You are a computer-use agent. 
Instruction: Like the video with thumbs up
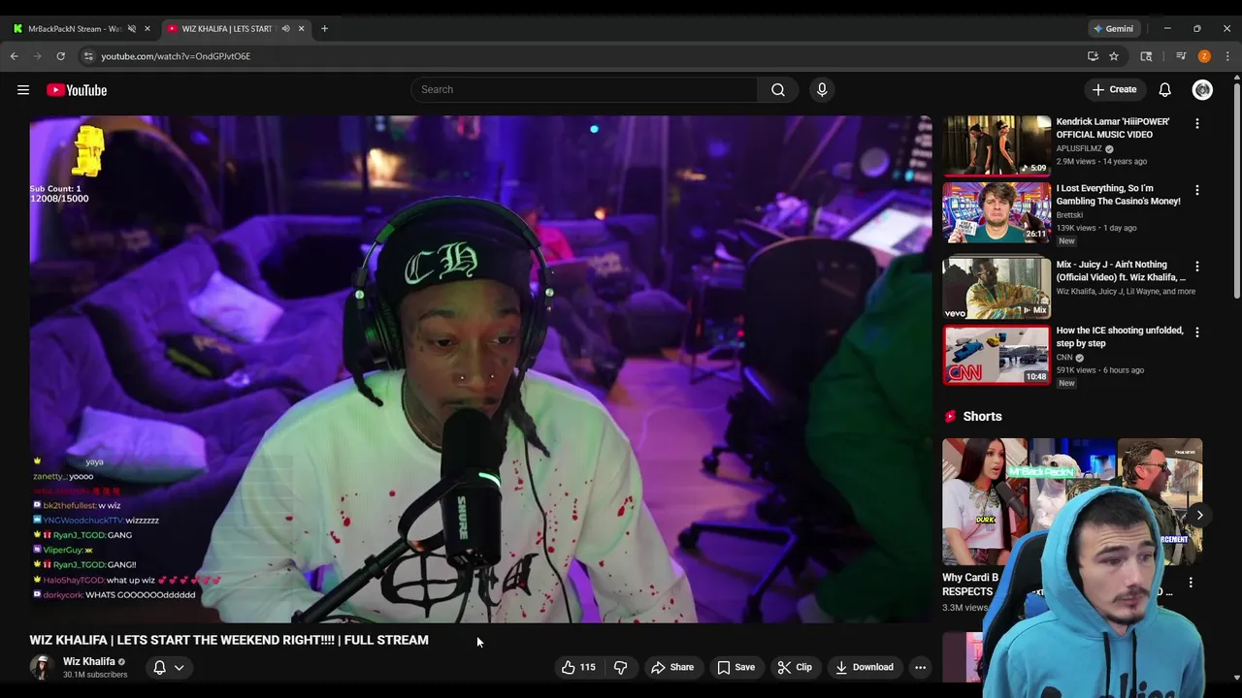(x=578, y=667)
